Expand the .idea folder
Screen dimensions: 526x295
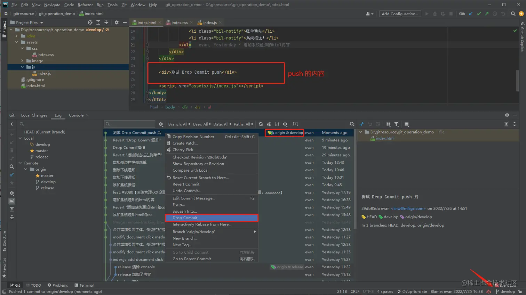pyautogui.click(x=17, y=36)
